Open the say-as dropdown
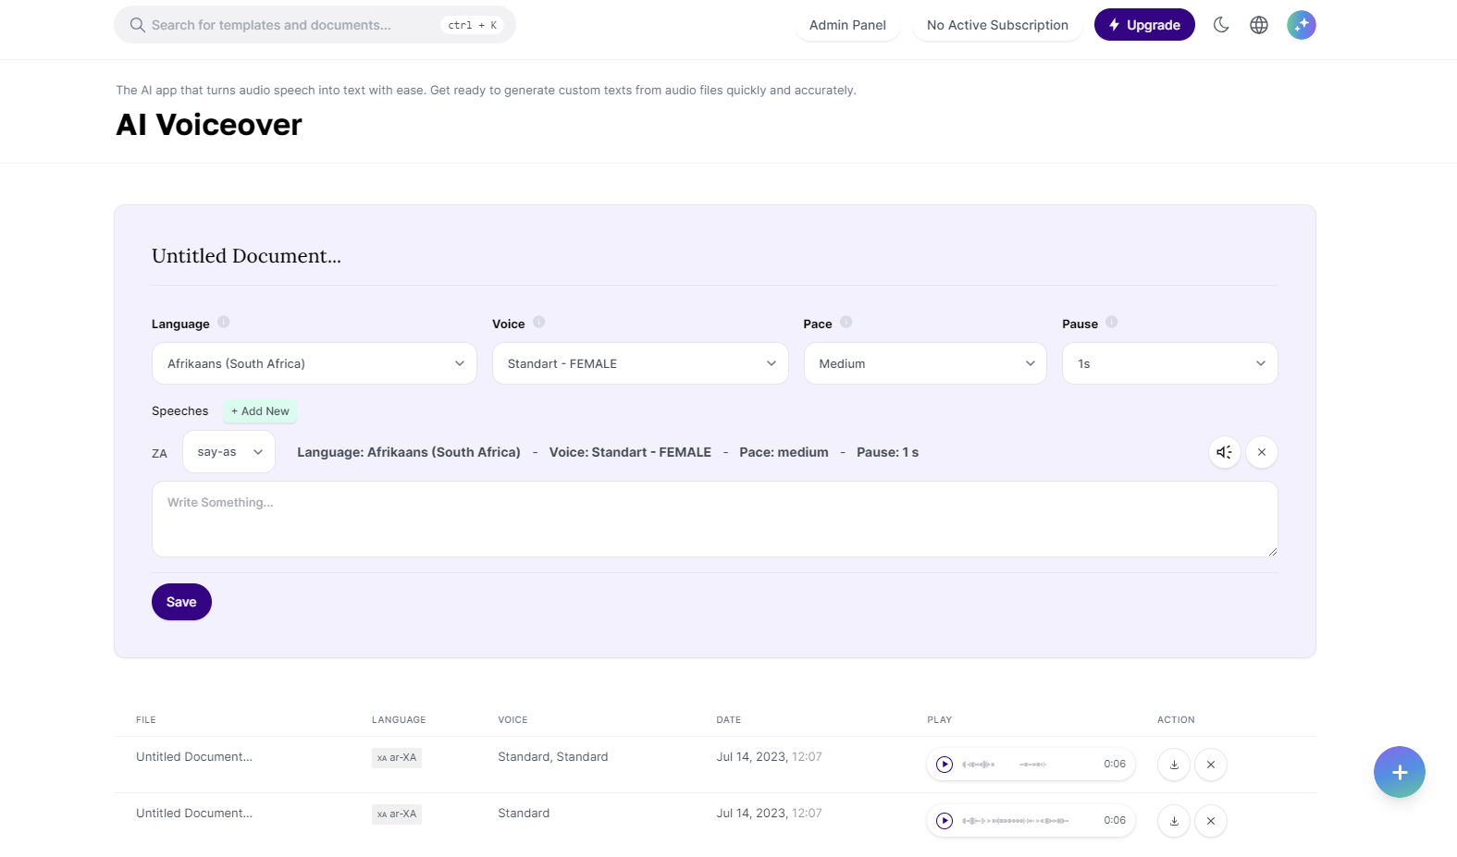 pyautogui.click(x=228, y=452)
